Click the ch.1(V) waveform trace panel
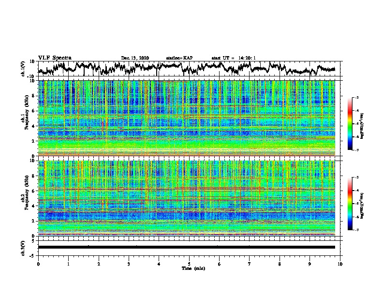The height and width of the screenshot is (296, 383). pos(189,69)
